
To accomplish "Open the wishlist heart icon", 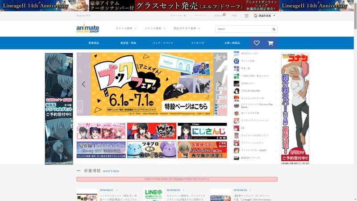I will 256,43.
